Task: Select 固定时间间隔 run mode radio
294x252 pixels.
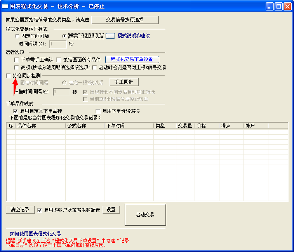Action: coord(17,36)
